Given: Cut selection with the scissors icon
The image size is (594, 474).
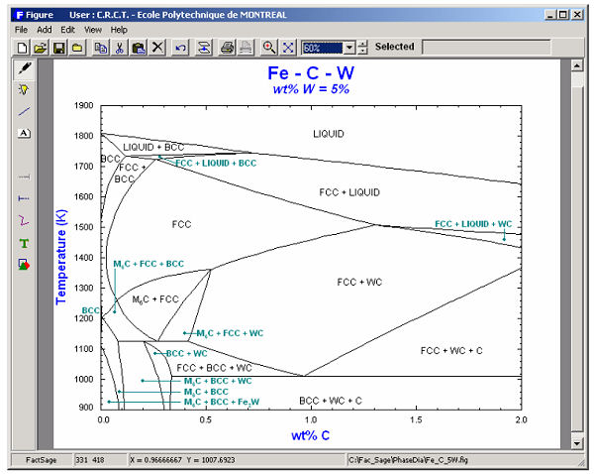Looking at the screenshot, I should point(119,48).
